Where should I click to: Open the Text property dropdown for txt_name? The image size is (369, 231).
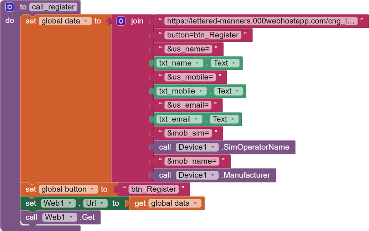[234, 63]
